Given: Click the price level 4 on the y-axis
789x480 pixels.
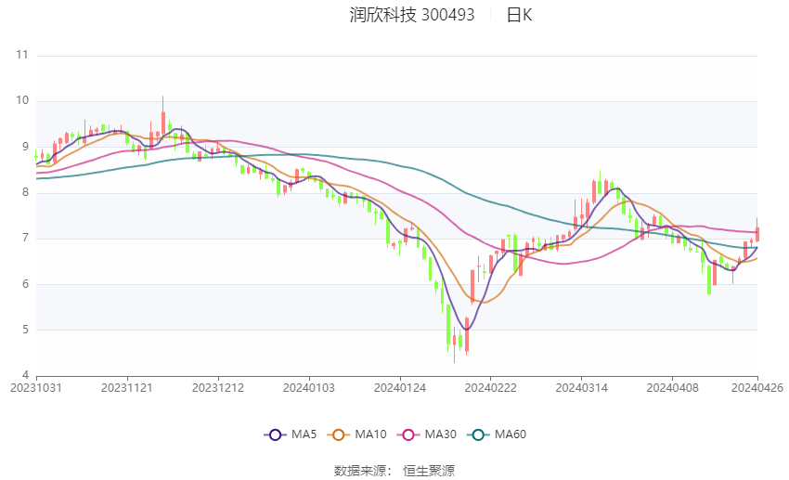Looking at the screenshot, I should (x=24, y=375).
